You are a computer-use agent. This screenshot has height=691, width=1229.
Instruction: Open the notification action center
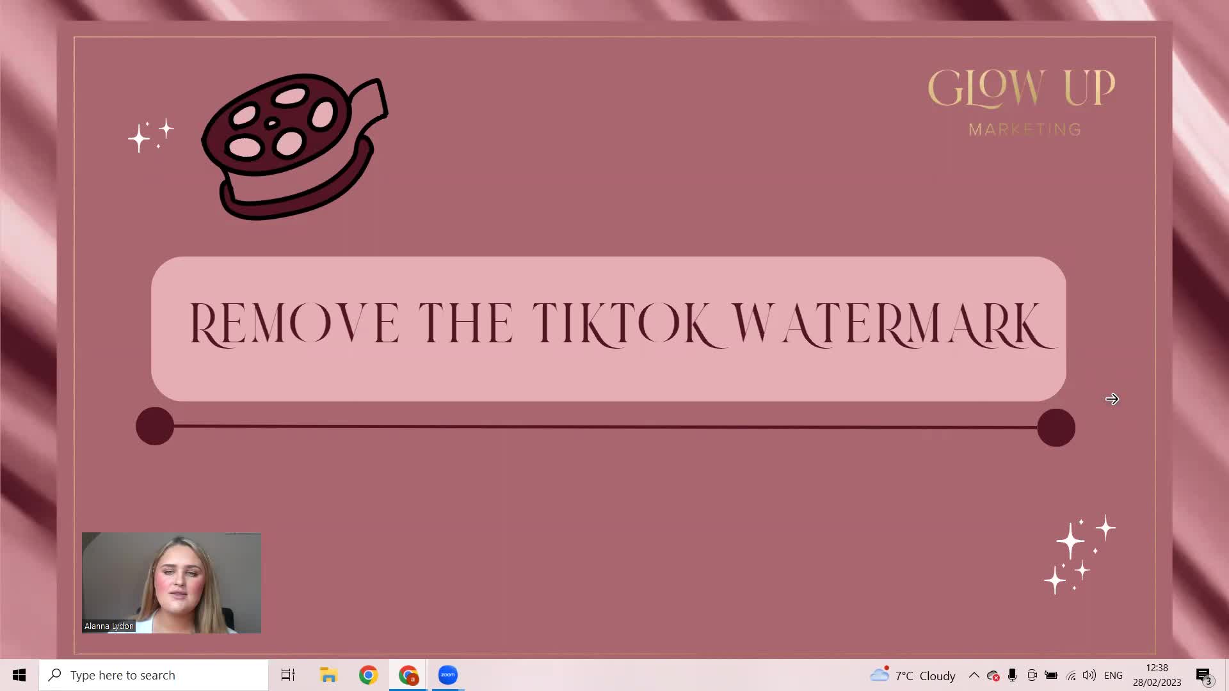pos(1204,676)
